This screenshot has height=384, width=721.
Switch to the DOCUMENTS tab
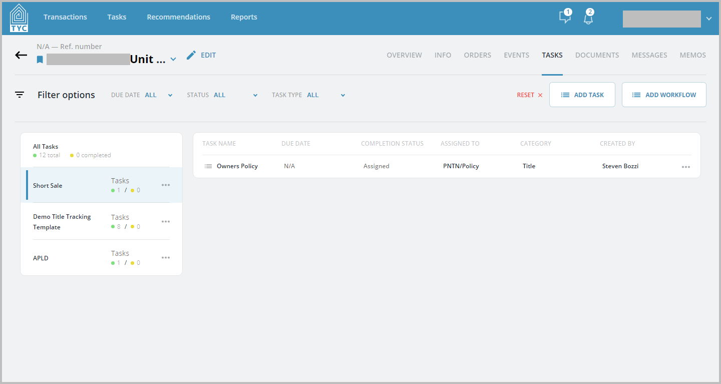[597, 55]
